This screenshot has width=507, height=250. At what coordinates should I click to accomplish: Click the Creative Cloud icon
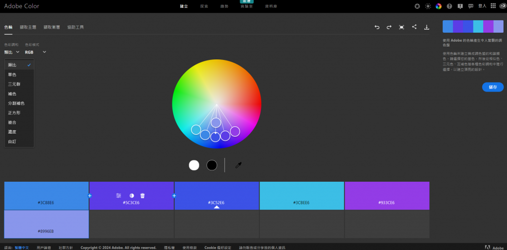pos(503,6)
